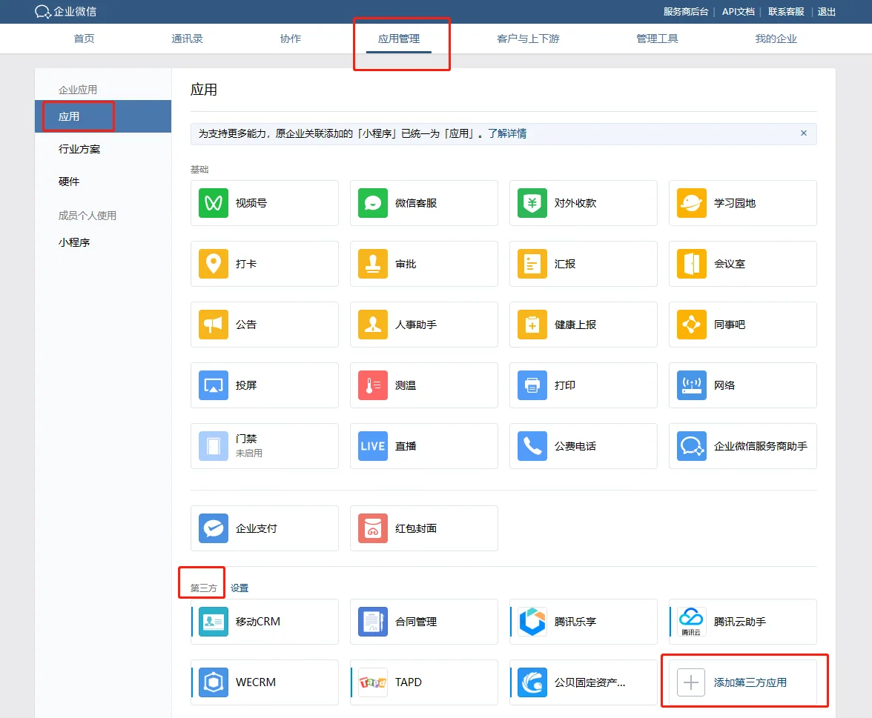Open the 合同管理 icon

pyautogui.click(x=372, y=621)
